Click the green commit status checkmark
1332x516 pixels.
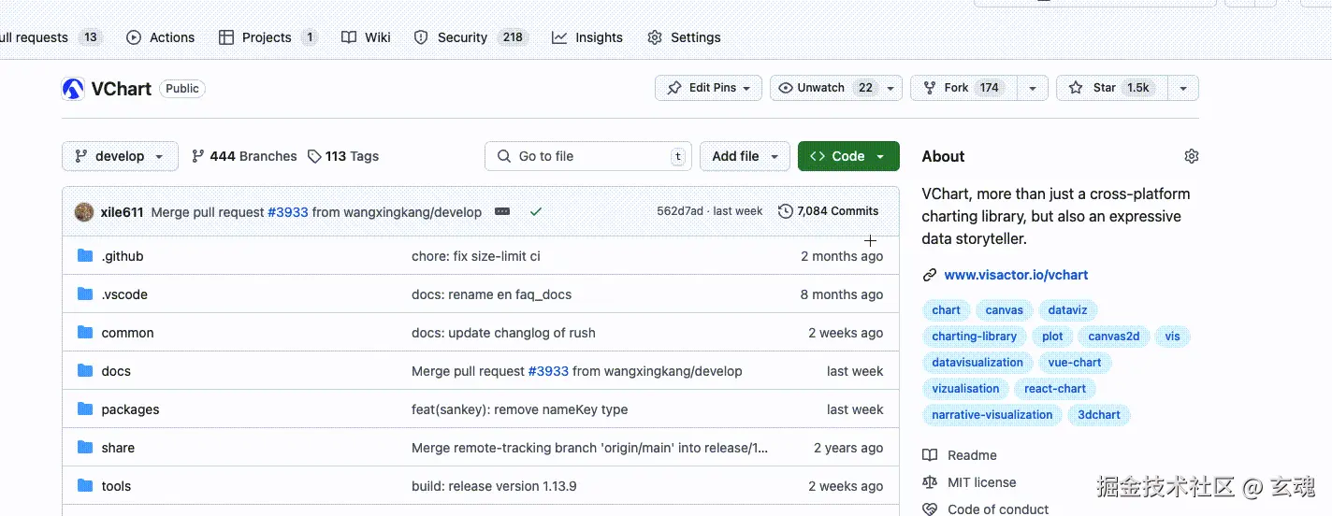(536, 212)
